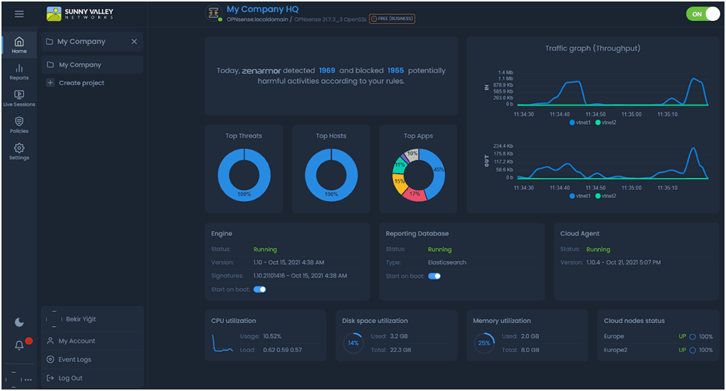Viewport: 726px width, 391px height.
Task: Click Europe2 cloud node row
Action: (658, 351)
